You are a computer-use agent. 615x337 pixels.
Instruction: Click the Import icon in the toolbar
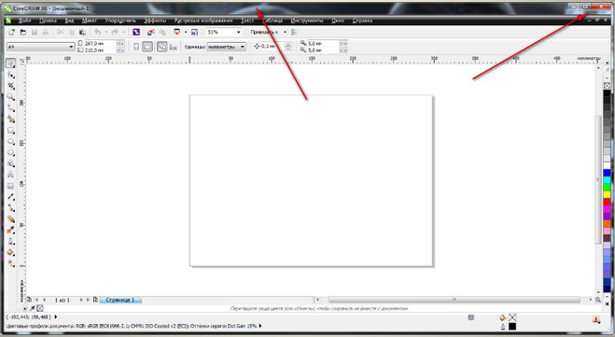[x=150, y=32]
